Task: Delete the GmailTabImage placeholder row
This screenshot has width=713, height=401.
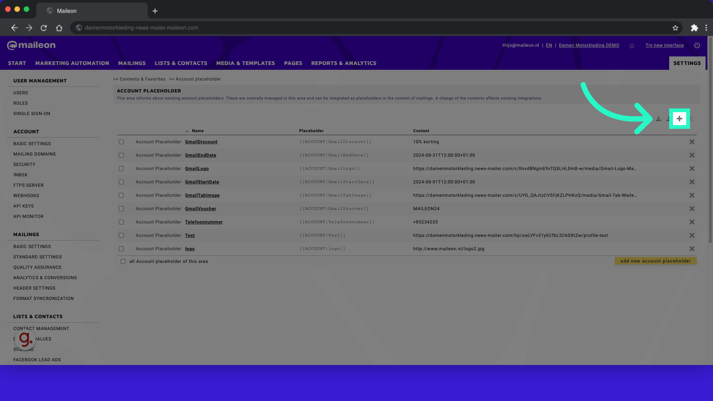Action: pos(692,195)
